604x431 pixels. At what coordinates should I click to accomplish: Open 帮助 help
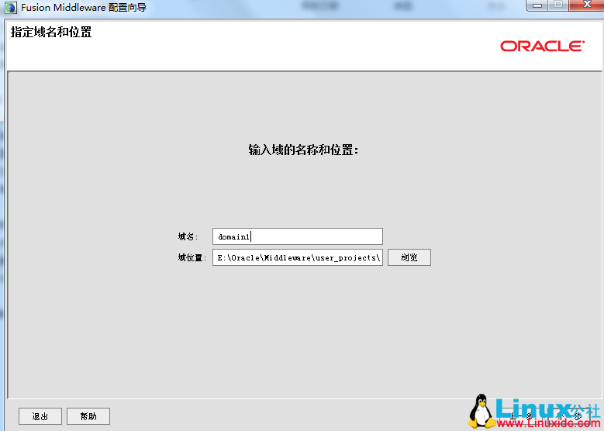point(88,416)
